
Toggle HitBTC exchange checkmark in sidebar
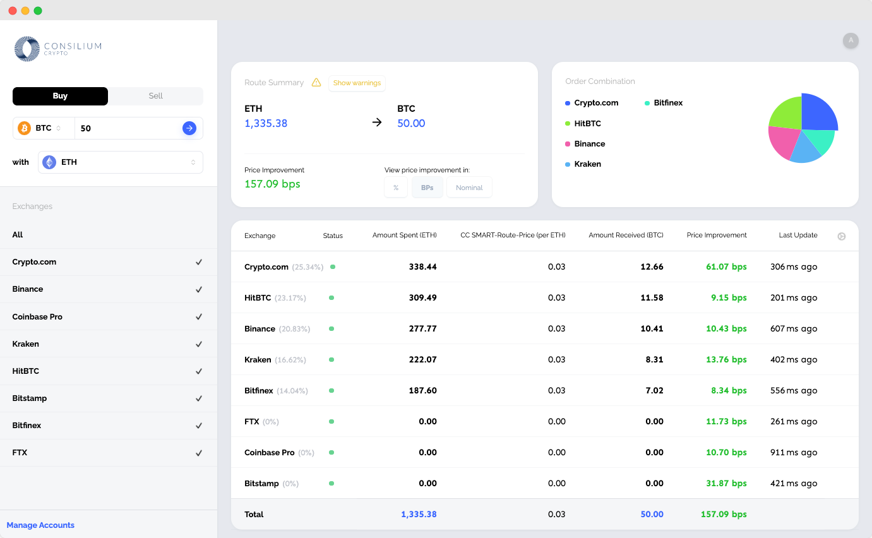coord(199,371)
